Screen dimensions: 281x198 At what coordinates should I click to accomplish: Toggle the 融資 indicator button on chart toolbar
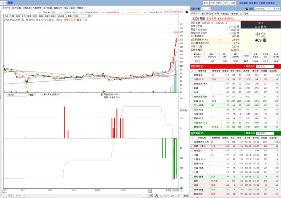click(x=29, y=16)
